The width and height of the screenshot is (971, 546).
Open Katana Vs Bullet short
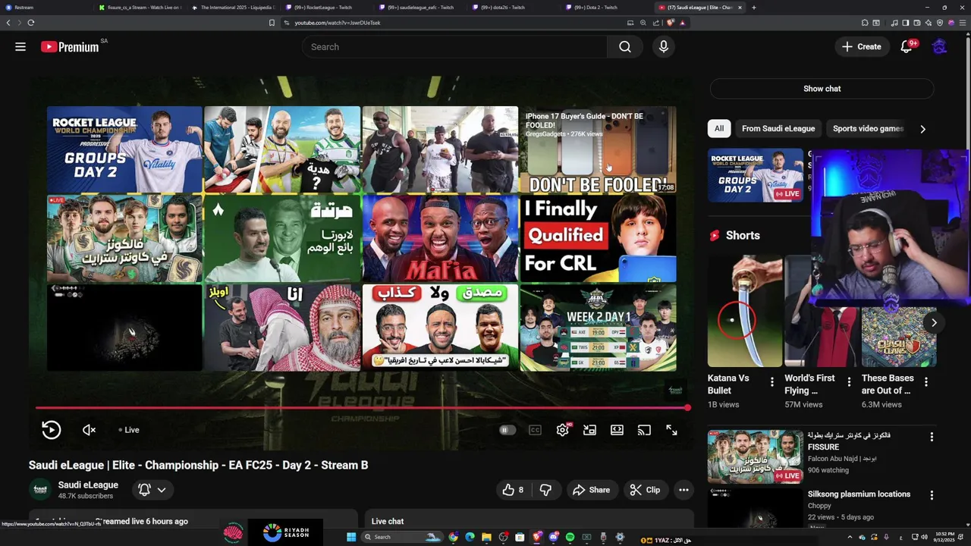coord(745,311)
